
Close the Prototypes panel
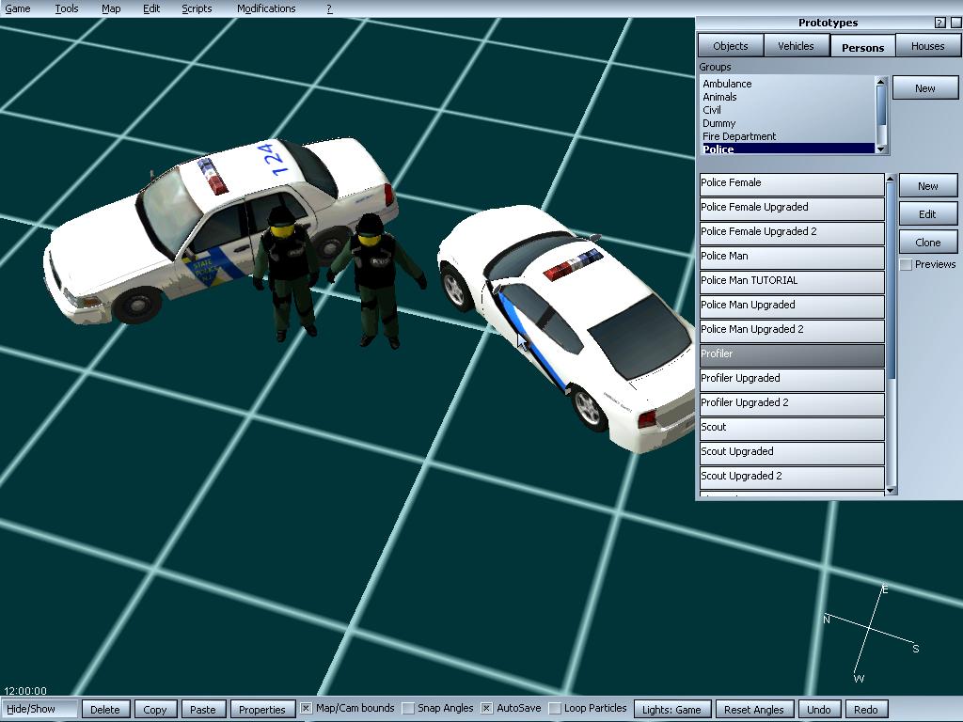click(955, 23)
